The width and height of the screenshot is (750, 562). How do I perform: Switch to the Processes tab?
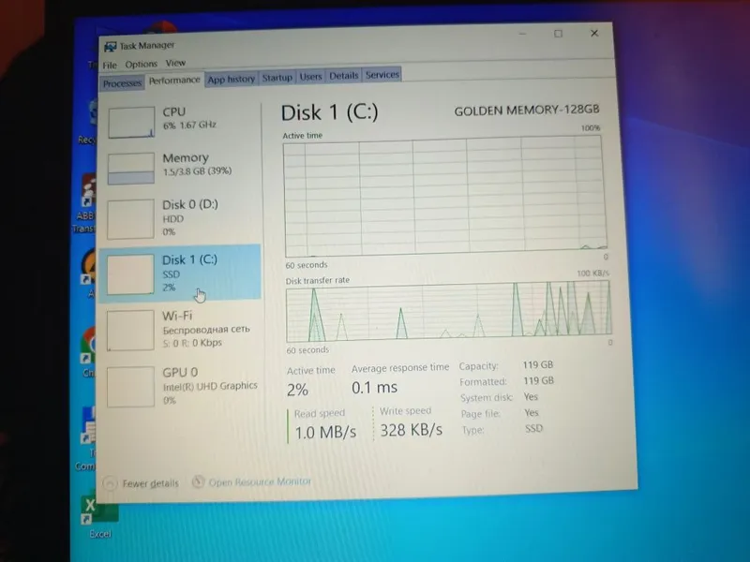pos(122,83)
